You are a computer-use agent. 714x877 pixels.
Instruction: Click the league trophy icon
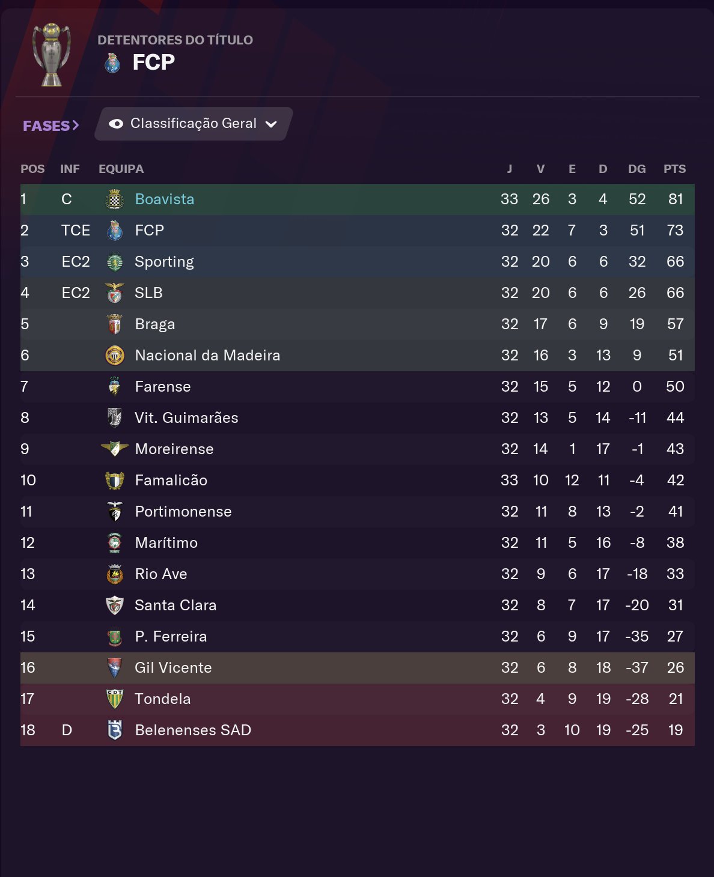coord(52,55)
